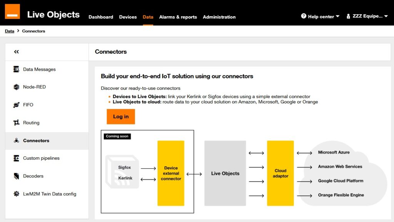
Task: Click Amazon Web Services in diagram
Action: point(340,167)
